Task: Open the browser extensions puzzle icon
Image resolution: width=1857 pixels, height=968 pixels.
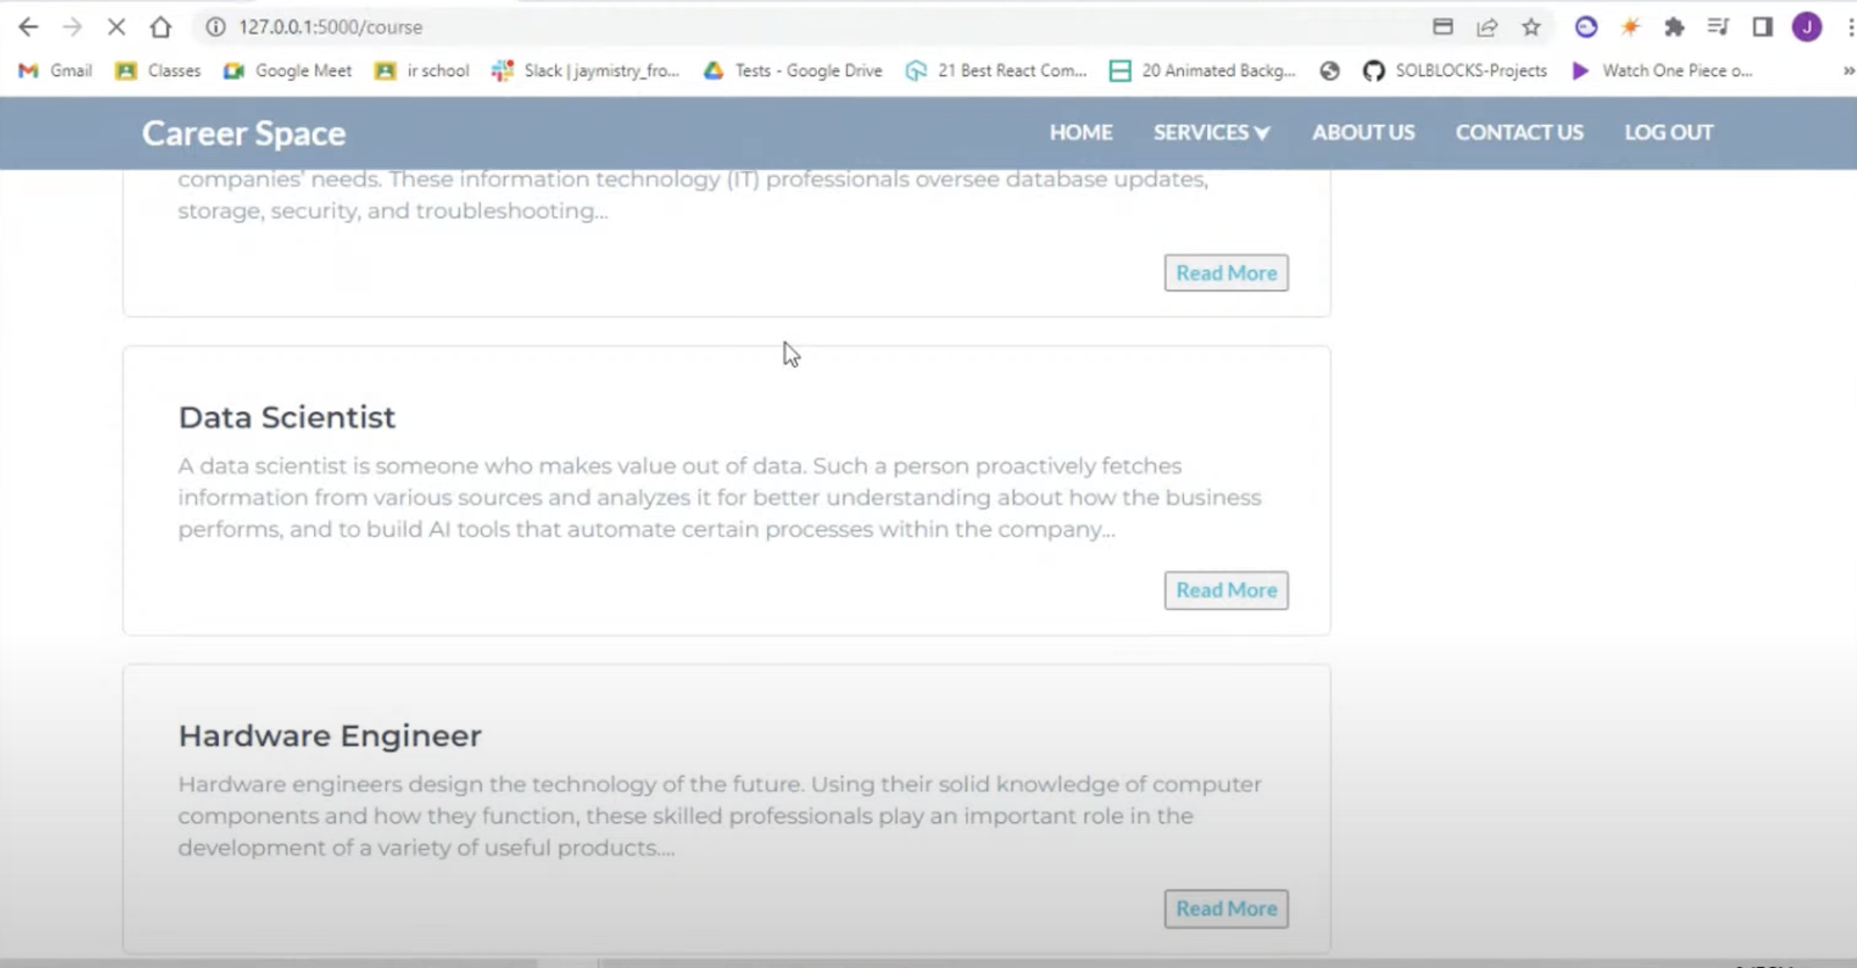Action: click(x=1674, y=27)
